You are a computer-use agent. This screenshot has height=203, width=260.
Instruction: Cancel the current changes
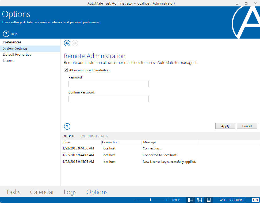pyautogui.click(x=247, y=126)
